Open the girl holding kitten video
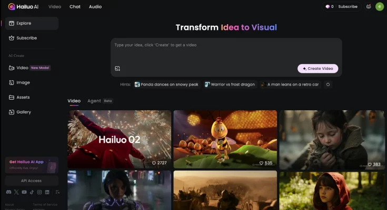This screenshot has height=210, width=387. tap(332, 140)
